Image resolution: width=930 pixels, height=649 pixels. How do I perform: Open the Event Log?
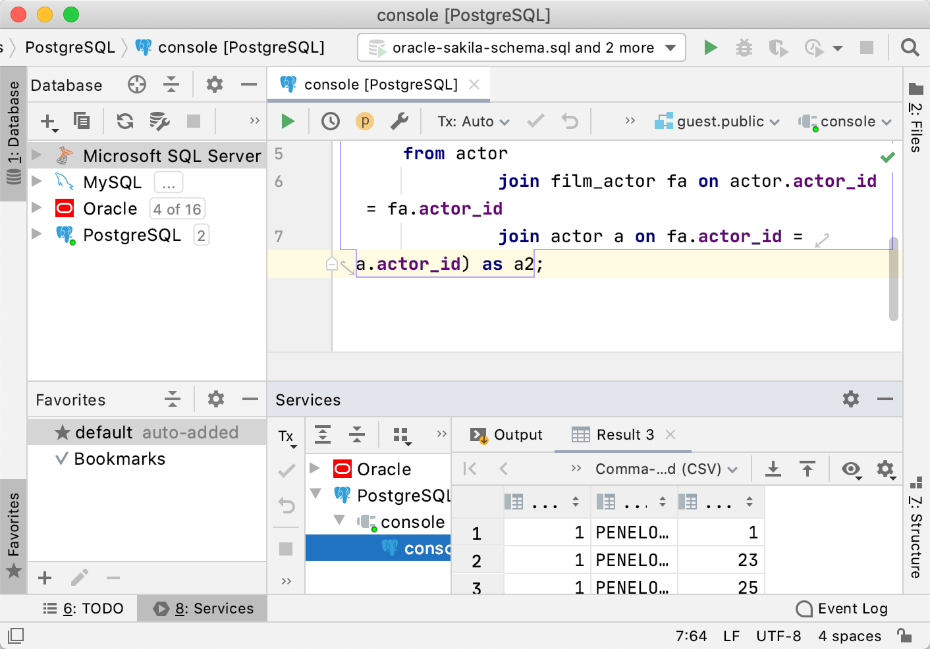click(842, 608)
